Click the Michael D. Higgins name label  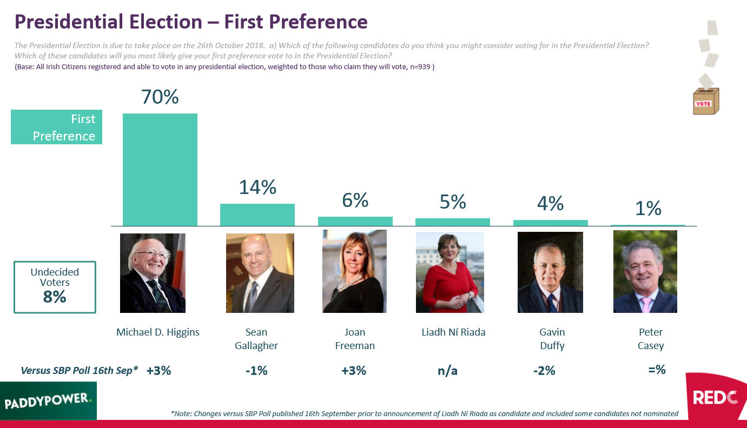point(158,332)
